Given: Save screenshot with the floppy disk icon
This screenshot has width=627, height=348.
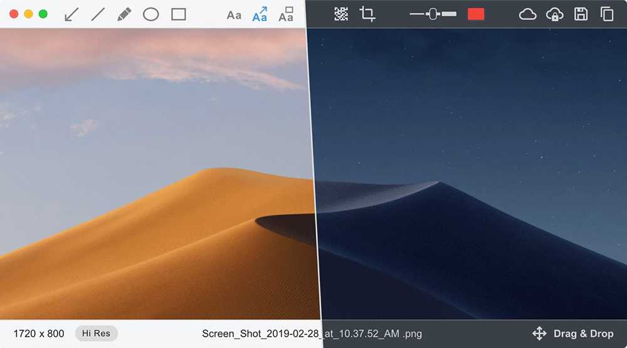Looking at the screenshot, I should (x=581, y=14).
